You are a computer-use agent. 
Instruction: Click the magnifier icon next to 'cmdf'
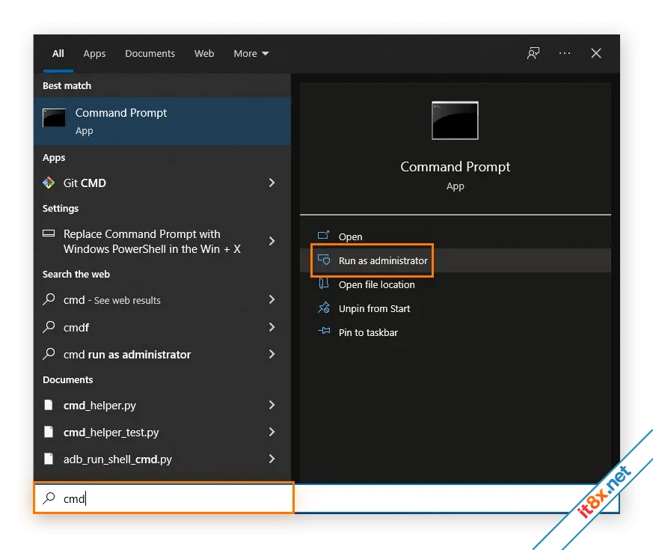tap(49, 327)
